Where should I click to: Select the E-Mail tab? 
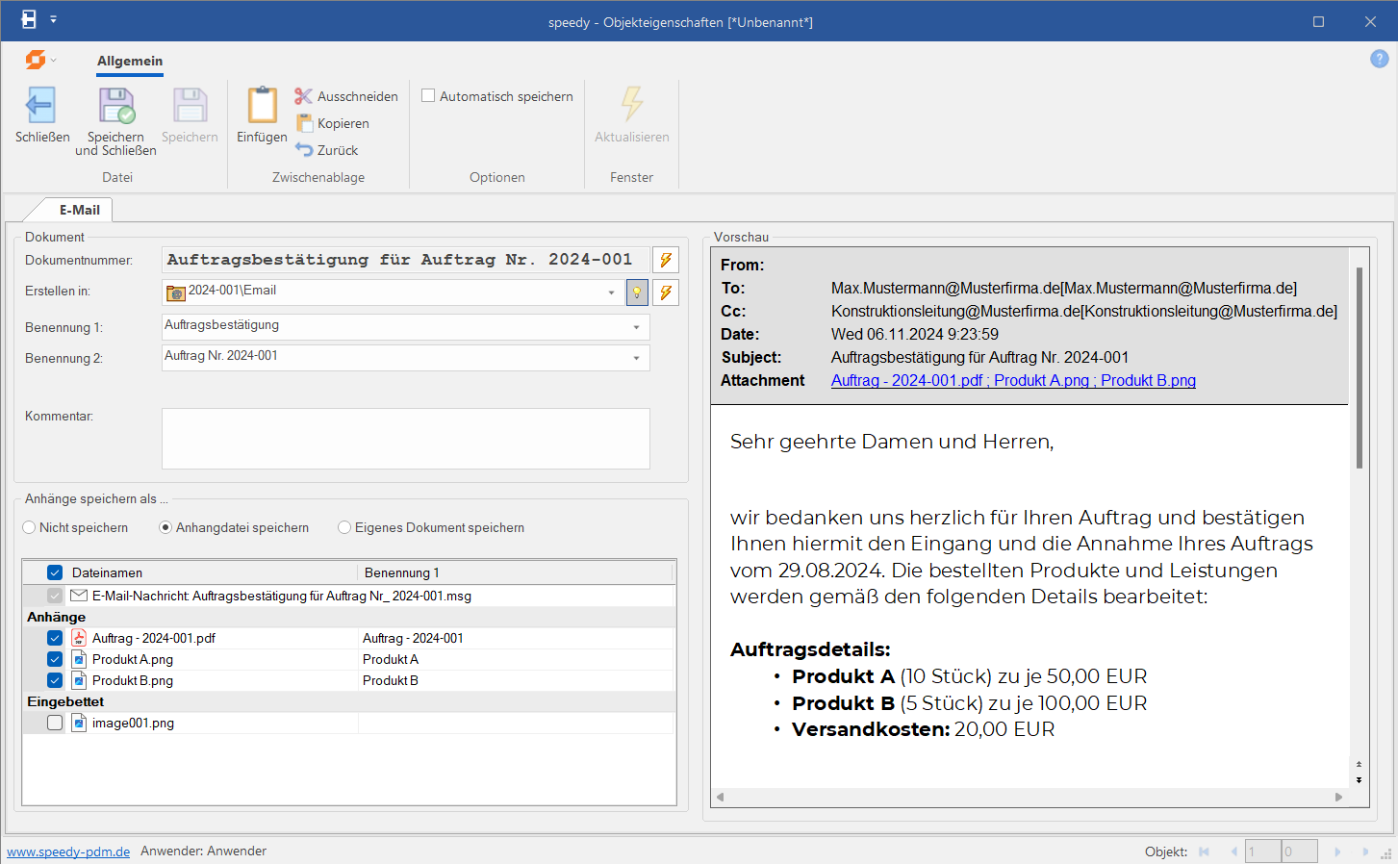pos(79,210)
